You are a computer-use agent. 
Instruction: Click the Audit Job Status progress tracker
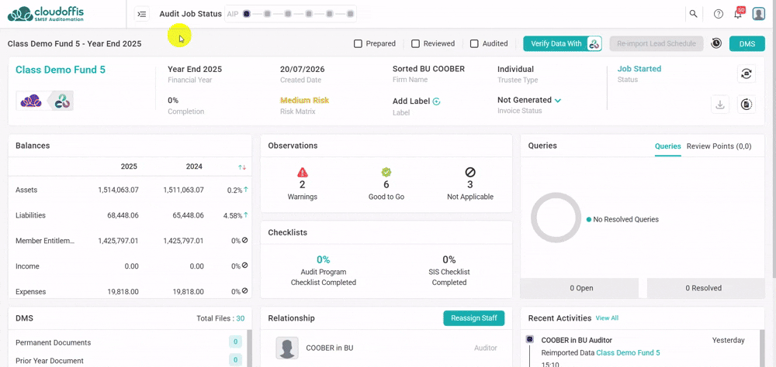[x=290, y=14]
